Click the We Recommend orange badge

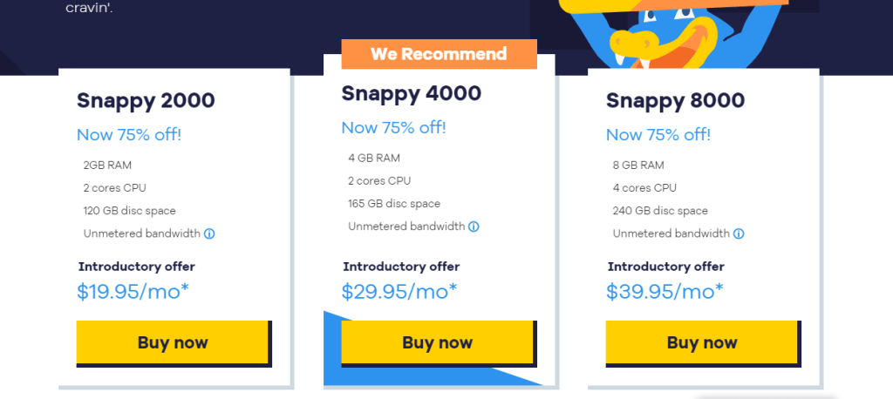438,54
